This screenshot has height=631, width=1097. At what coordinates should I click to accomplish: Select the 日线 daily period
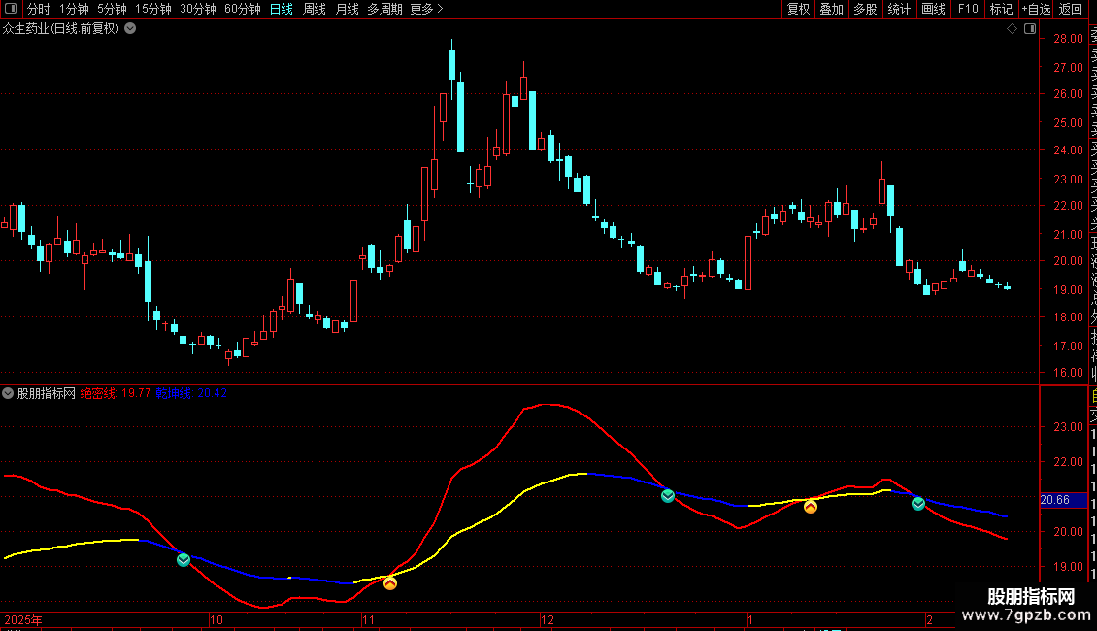click(x=282, y=9)
